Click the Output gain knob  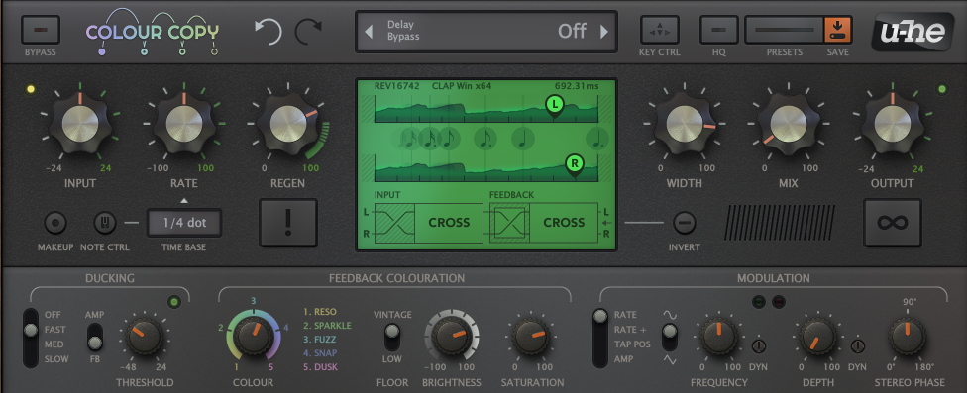click(x=893, y=123)
